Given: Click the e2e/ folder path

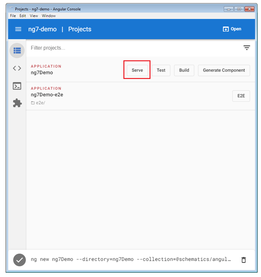Looking at the screenshot, I should pos(38,103).
